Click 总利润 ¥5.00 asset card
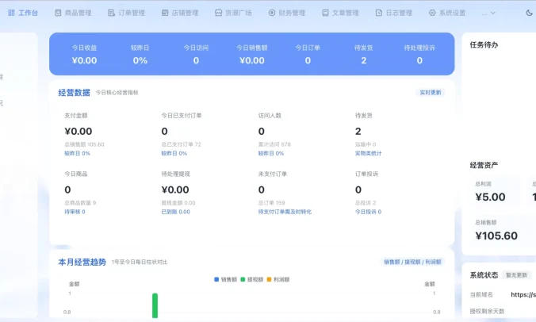Image resolution: width=536 pixels, height=322 pixels. point(493,192)
